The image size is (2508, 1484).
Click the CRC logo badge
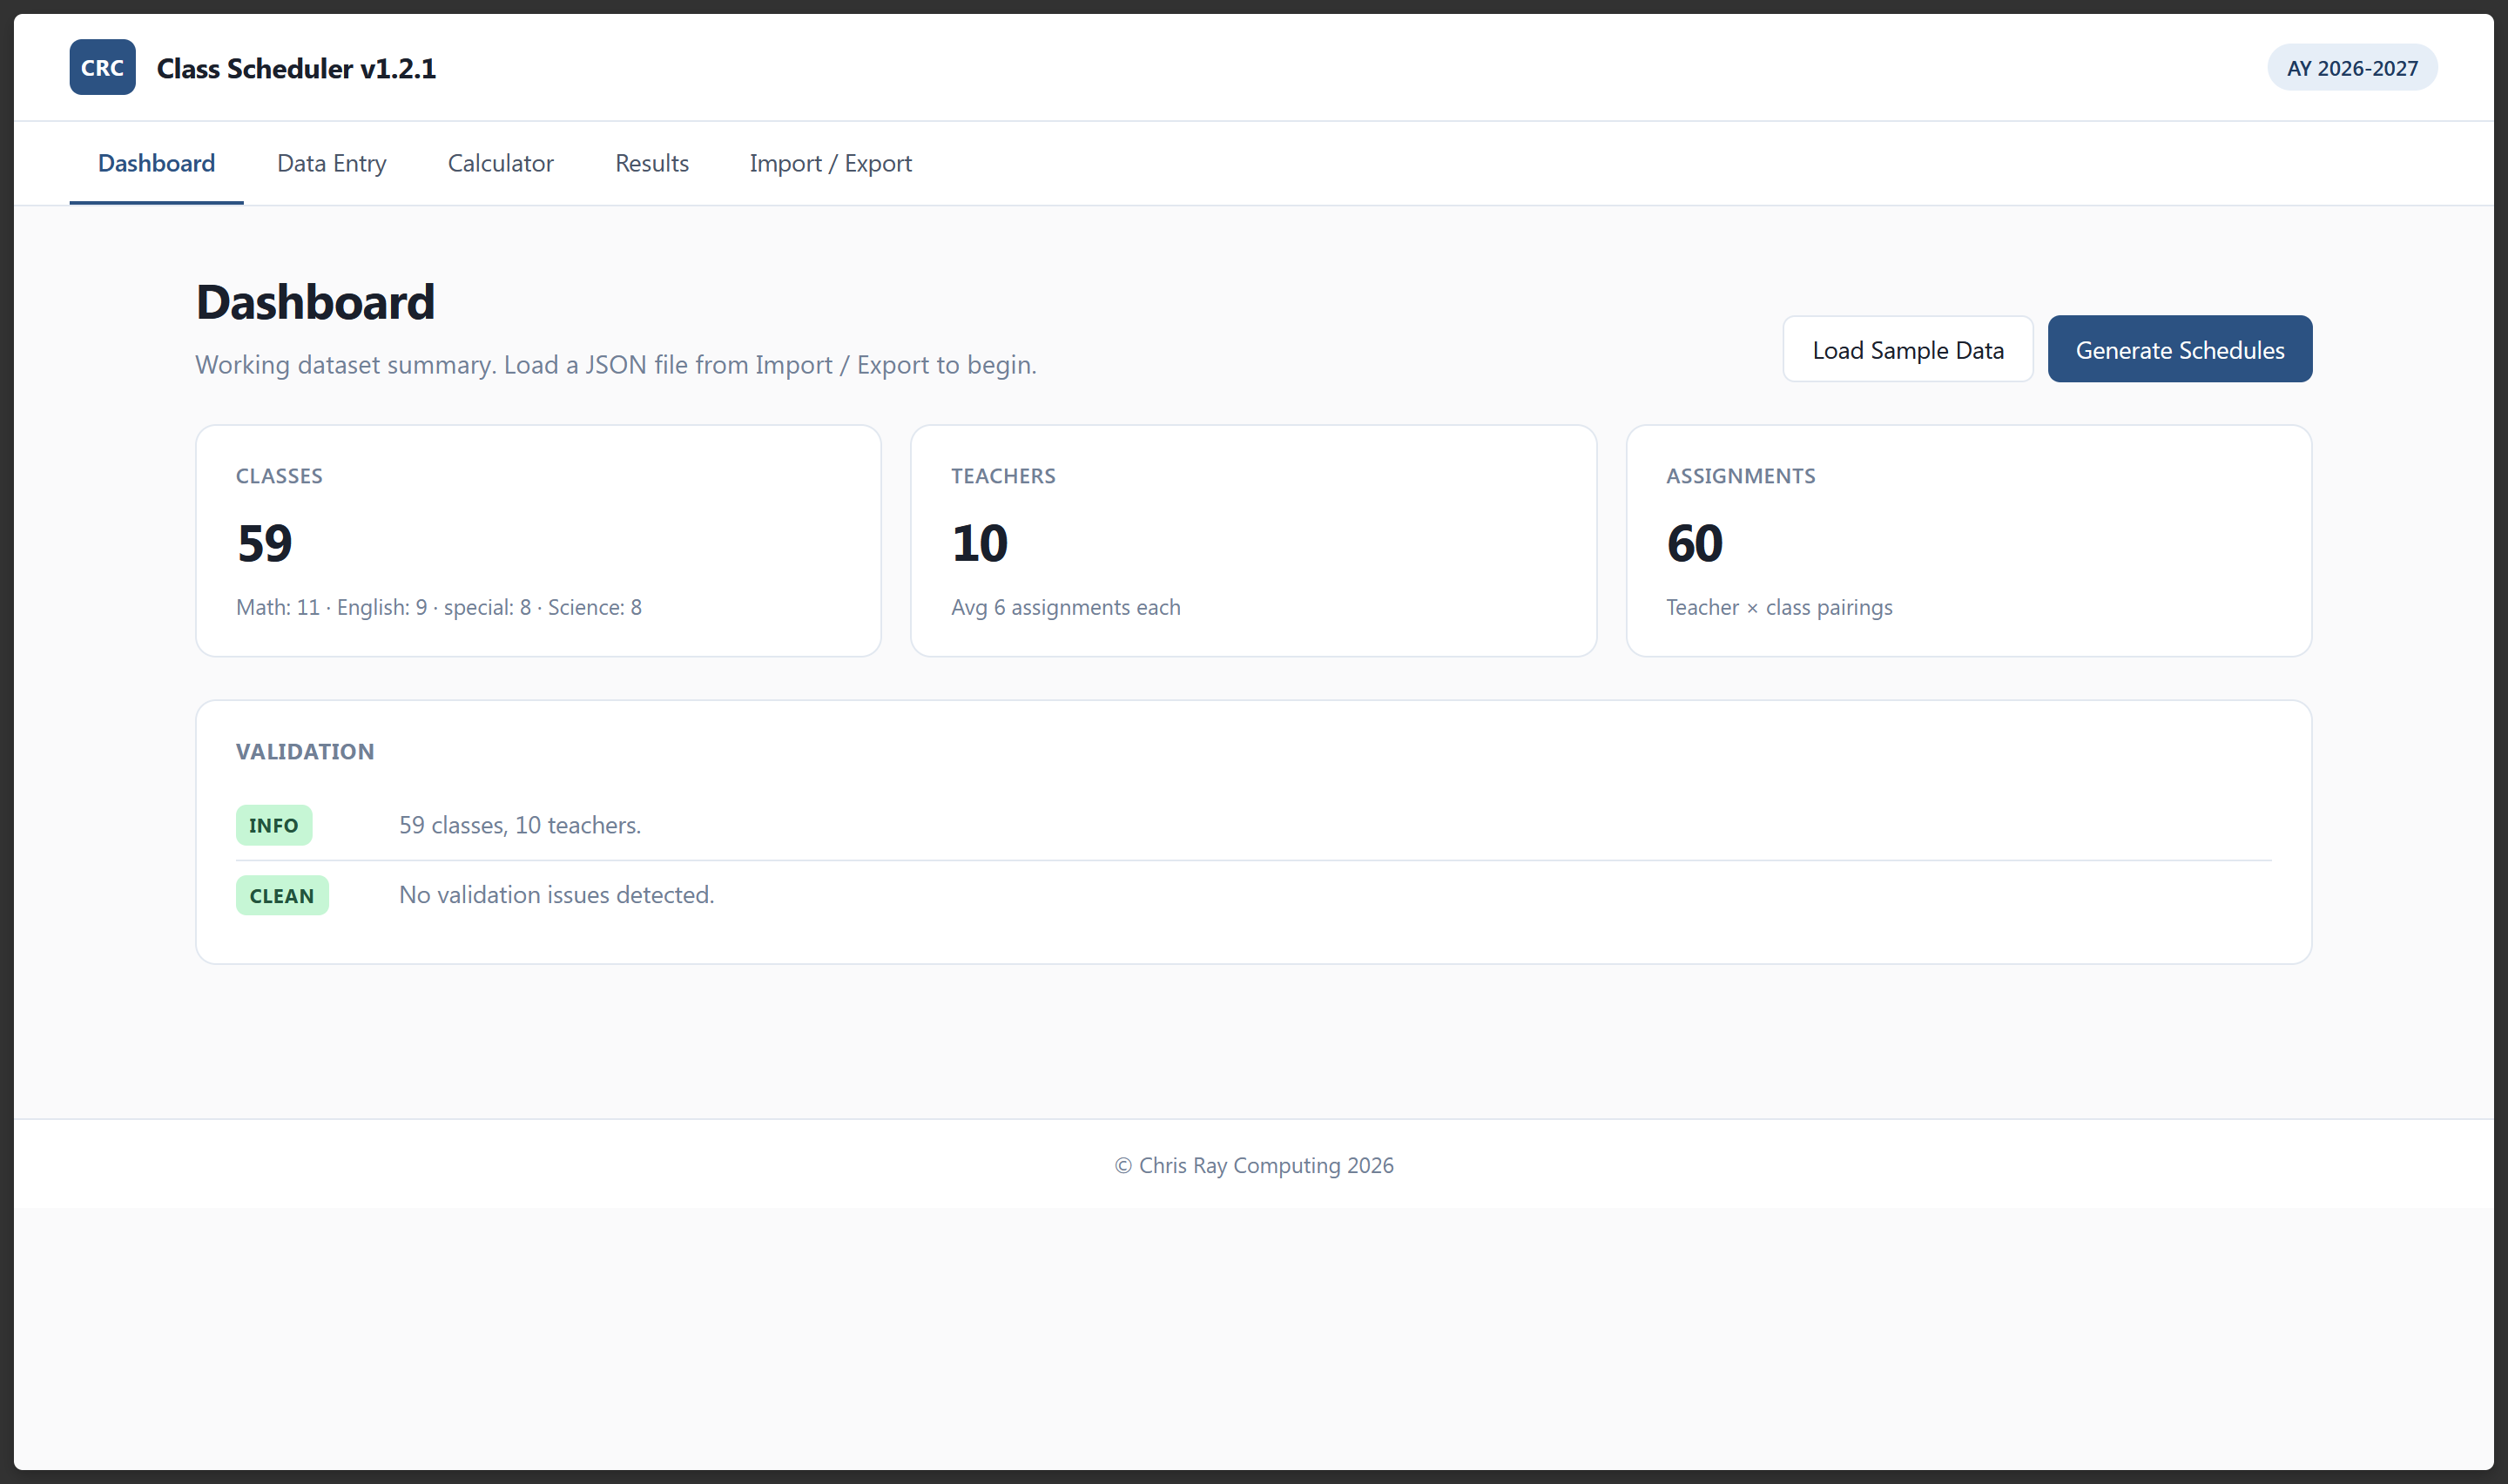[102, 67]
